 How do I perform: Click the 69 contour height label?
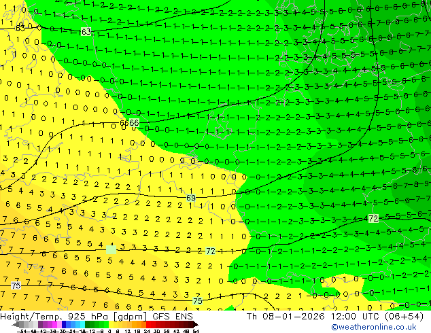click(191, 198)
